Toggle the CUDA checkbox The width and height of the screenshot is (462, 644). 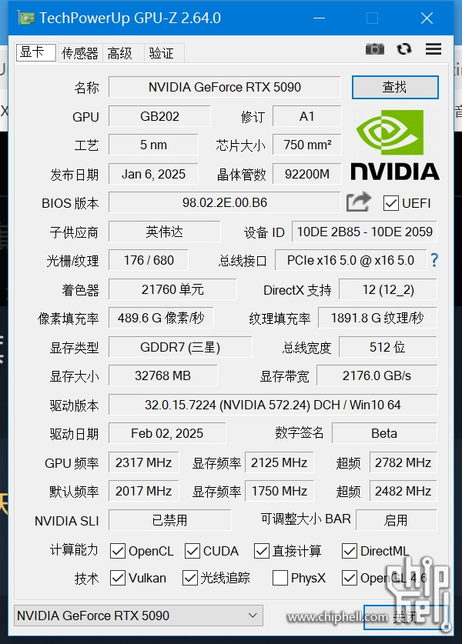pos(192,551)
